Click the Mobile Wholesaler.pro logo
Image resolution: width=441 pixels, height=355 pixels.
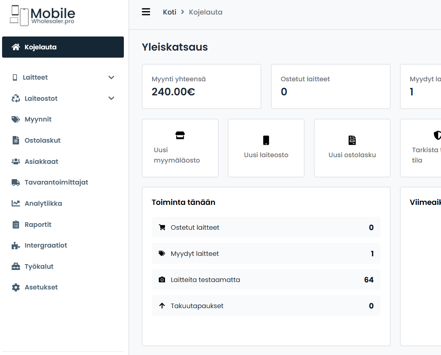point(42,15)
